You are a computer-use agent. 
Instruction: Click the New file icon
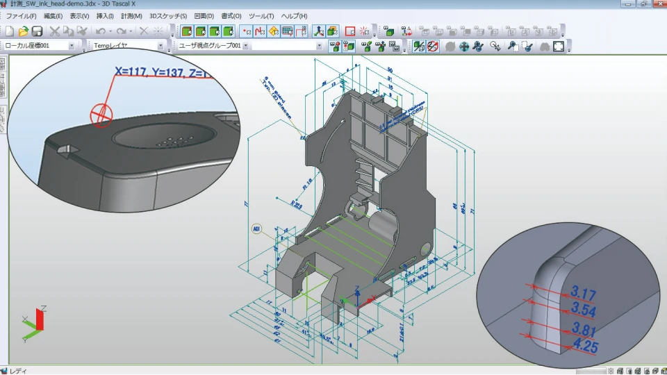(10, 31)
